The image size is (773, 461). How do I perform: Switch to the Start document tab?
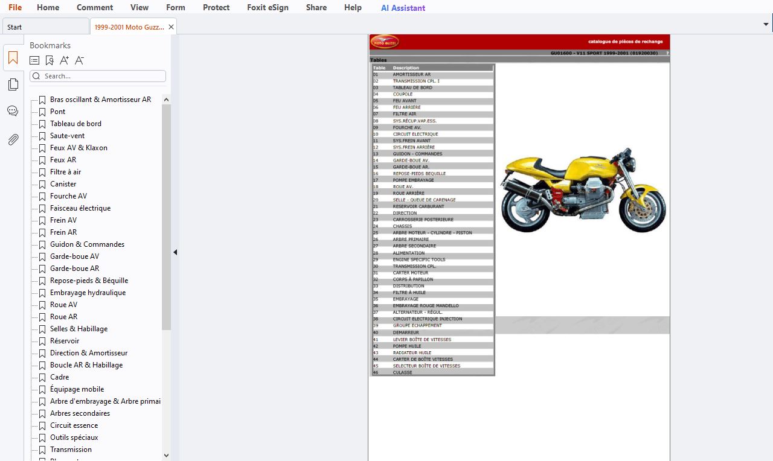(x=45, y=27)
